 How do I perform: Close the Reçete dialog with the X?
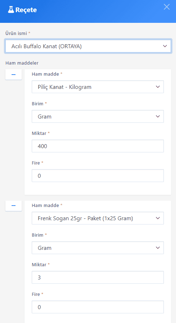click(x=166, y=7)
